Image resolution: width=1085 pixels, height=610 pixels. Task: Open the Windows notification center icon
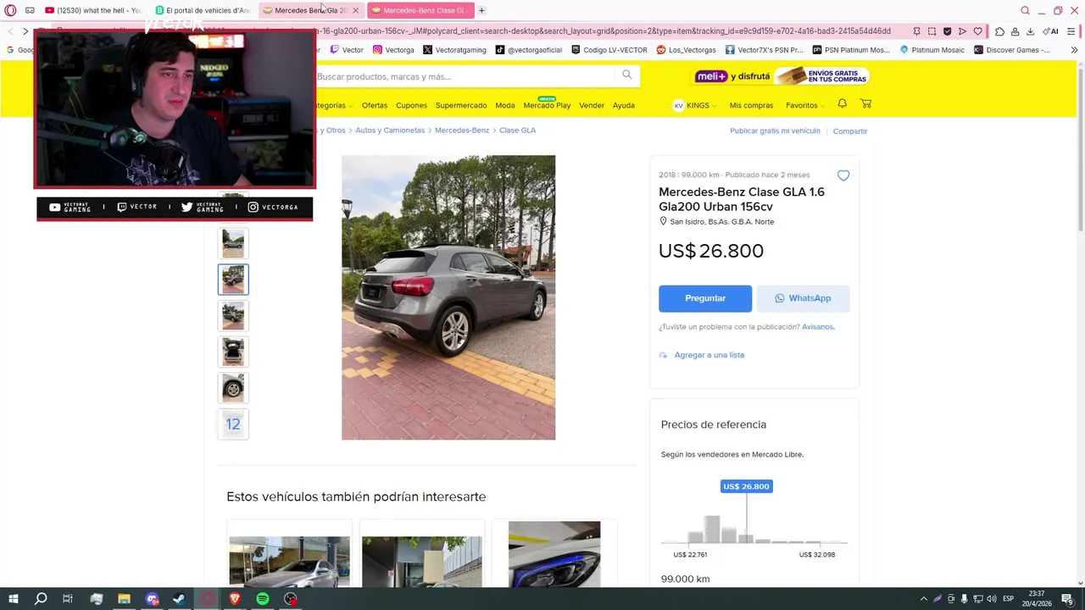[1068, 599]
